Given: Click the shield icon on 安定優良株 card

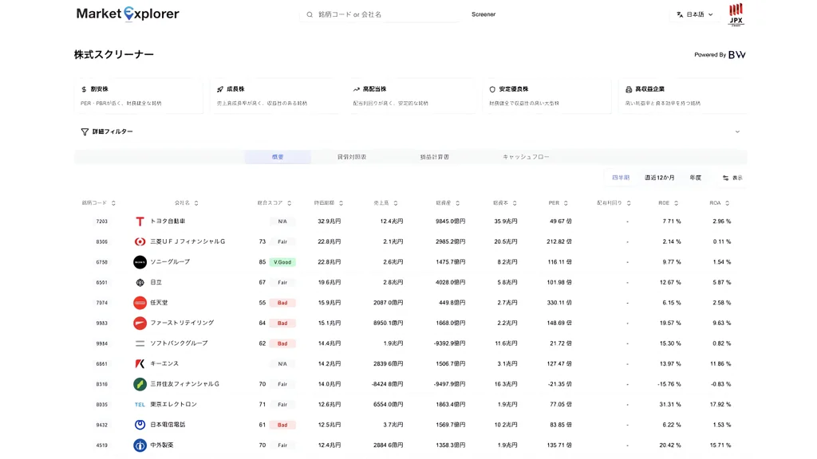Looking at the screenshot, I should [x=492, y=89].
